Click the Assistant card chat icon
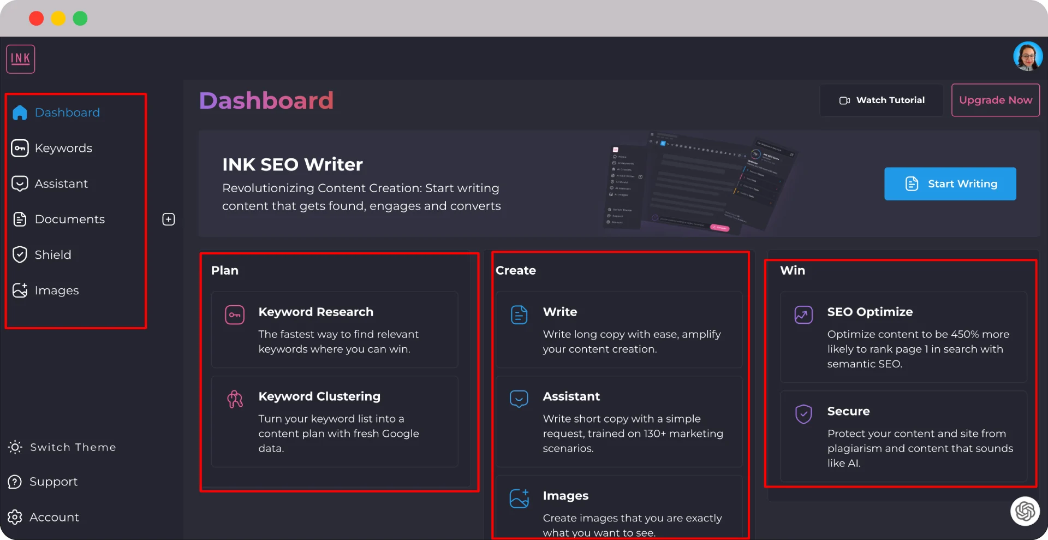The image size is (1048, 540). coord(519,399)
